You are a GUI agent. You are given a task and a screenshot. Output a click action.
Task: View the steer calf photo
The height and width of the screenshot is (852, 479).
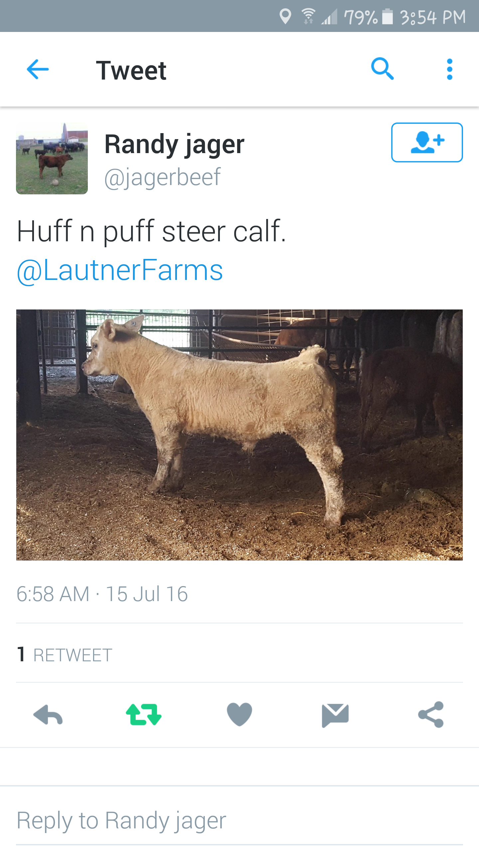point(239,435)
